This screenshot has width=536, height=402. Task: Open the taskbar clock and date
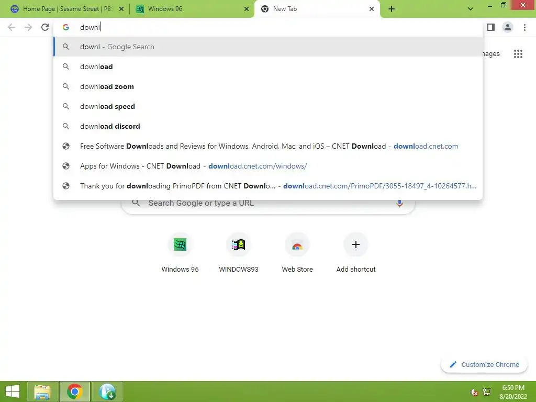tap(513, 392)
